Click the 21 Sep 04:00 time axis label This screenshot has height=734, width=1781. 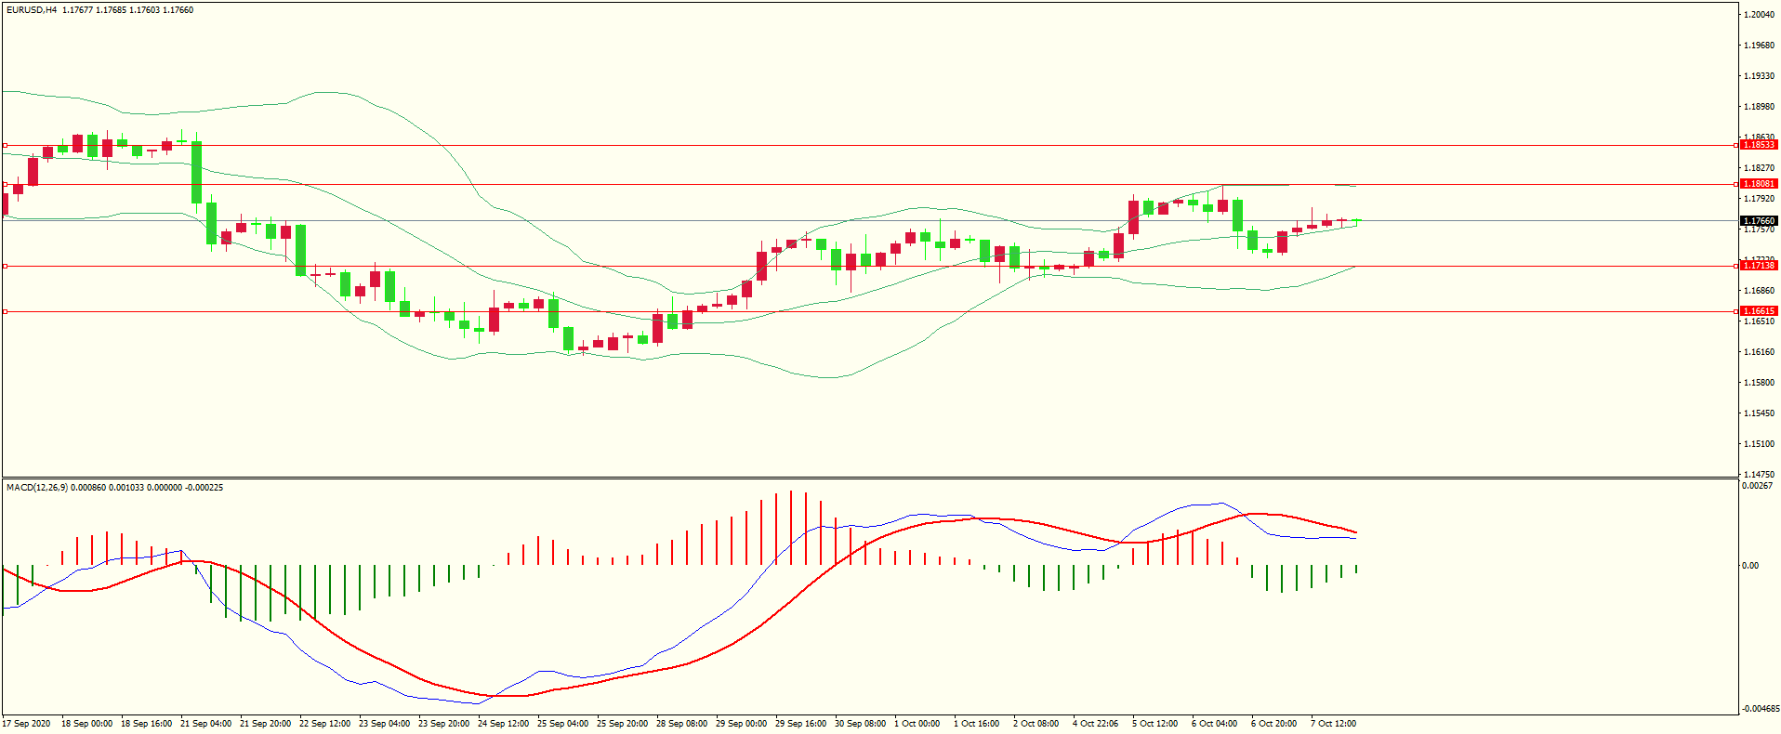(x=206, y=724)
